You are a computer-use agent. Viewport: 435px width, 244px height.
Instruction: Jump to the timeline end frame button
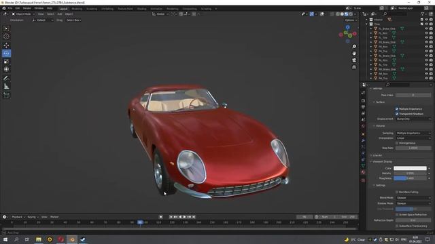[194, 217]
